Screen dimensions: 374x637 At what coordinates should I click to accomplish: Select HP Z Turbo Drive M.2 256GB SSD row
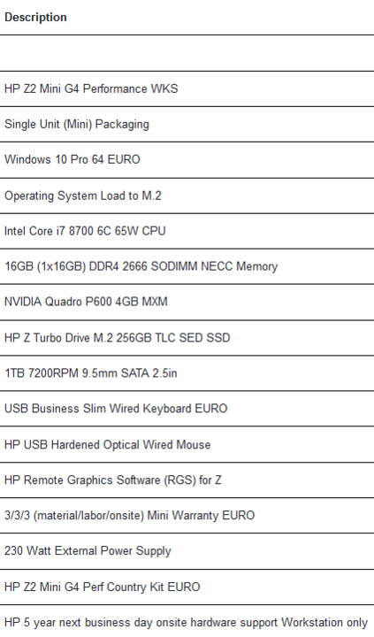pyautogui.click(x=187, y=338)
